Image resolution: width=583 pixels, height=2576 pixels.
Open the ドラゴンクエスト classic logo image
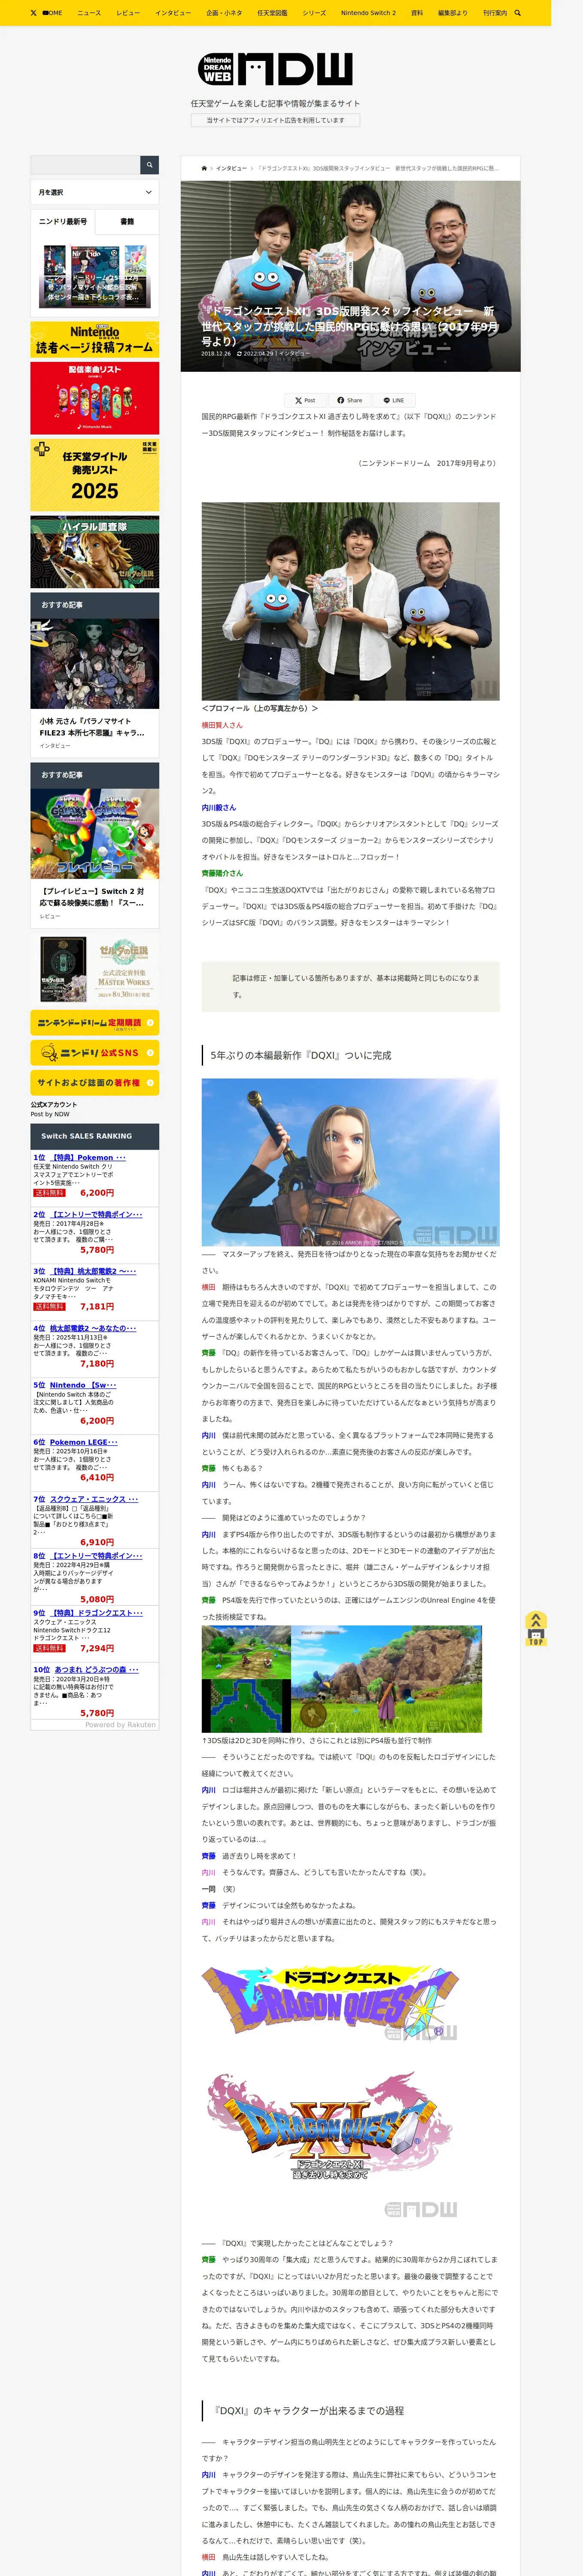[x=331, y=2003]
